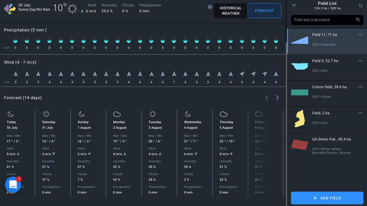Click 'Sunny Day/No Rain' text
The image size is (367, 206).
click(x=34, y=10)
